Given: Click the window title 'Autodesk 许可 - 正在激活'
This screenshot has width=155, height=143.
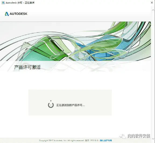Looking at the screenshot, I should (x=20, y=3).
